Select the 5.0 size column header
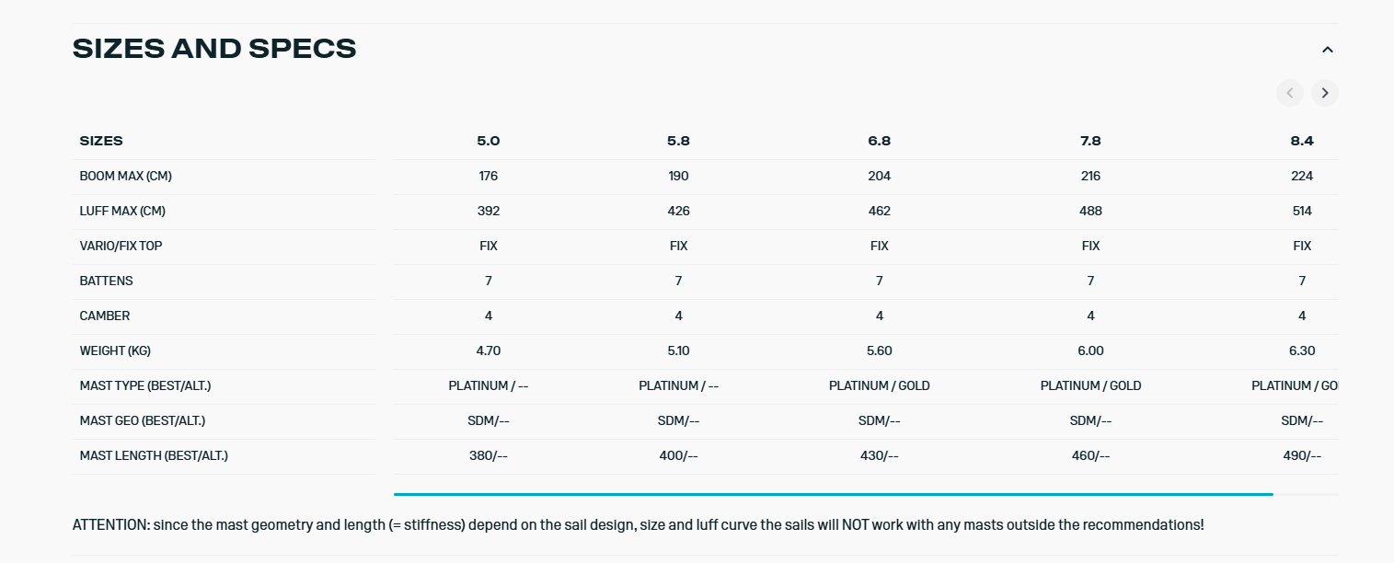Image resolution: width=1394 pixels, height=563 pixels. point(489,141)
